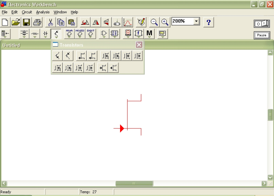Paste from clipboard icon
Screen dimensions: 274x196
click(72, 22)
